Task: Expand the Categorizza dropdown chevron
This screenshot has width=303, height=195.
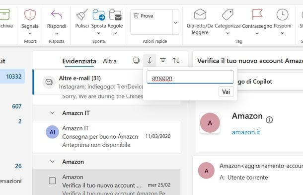Action: coord(227,33)
